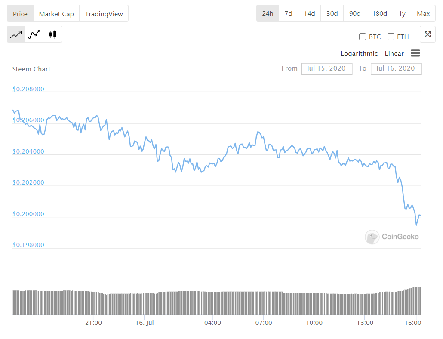This screenshot has width=443, height=339.
Task: Show the 30d time range
Action: [x=332, y=14]
